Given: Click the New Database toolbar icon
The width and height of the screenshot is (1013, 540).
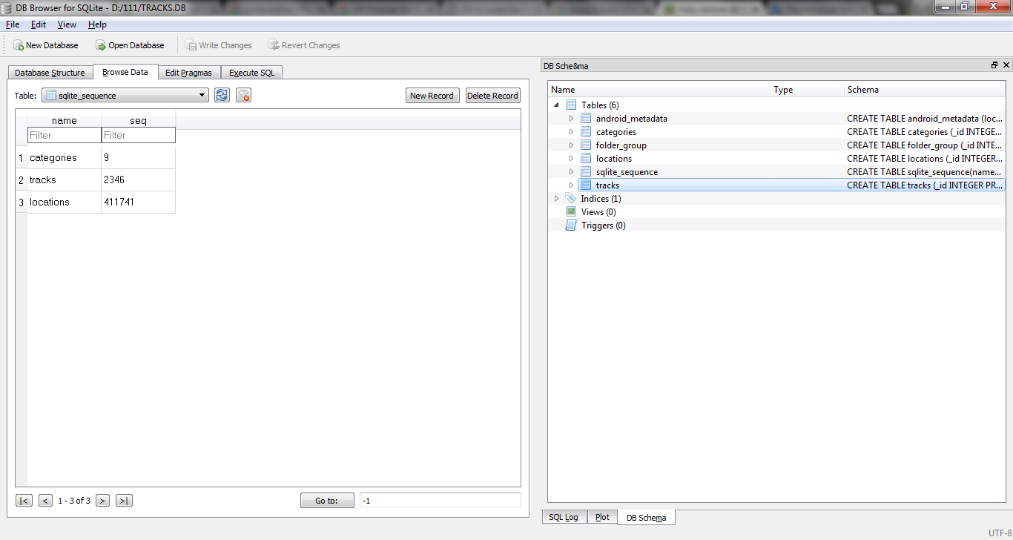Looking at the screenshot, I should point(19,45).
